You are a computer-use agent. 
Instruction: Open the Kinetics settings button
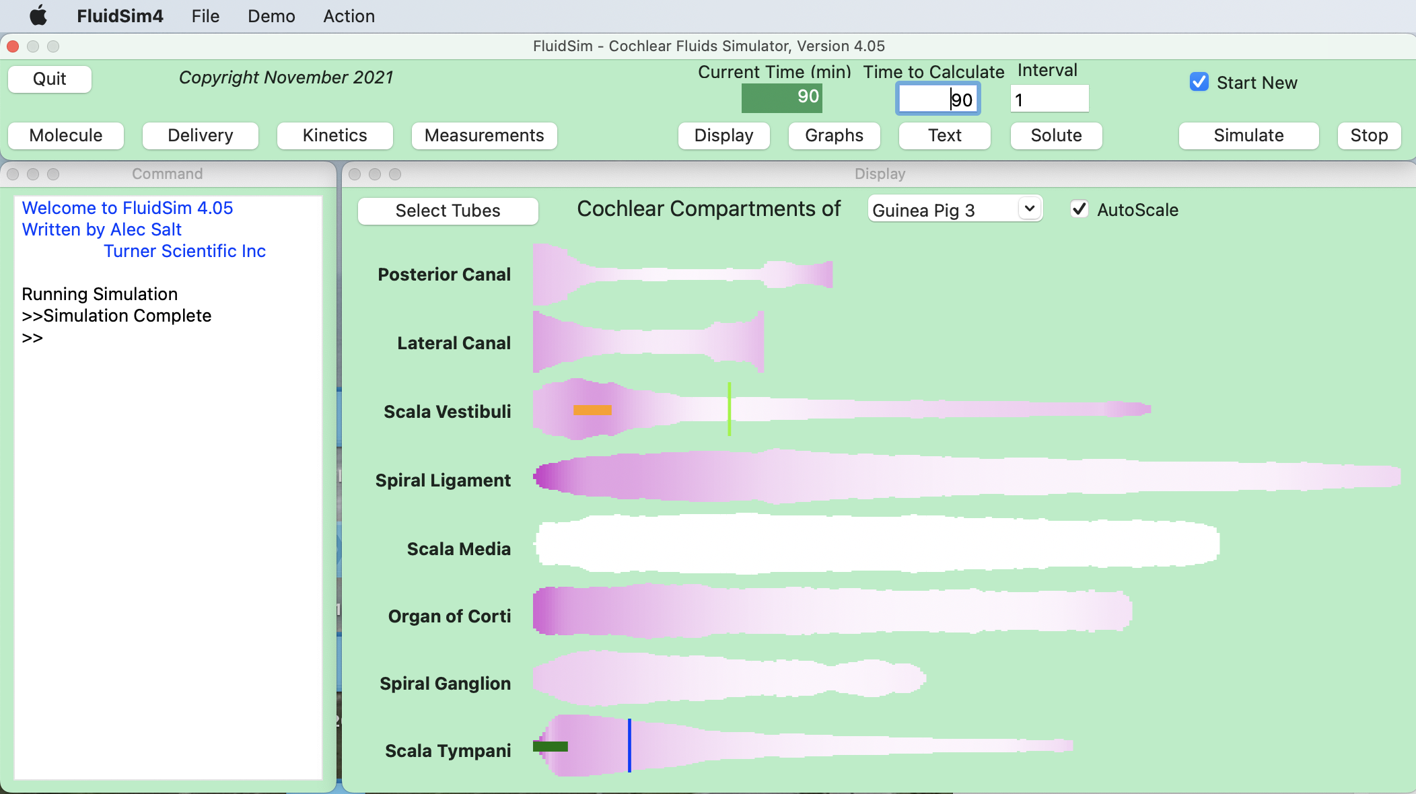(334, 135)
